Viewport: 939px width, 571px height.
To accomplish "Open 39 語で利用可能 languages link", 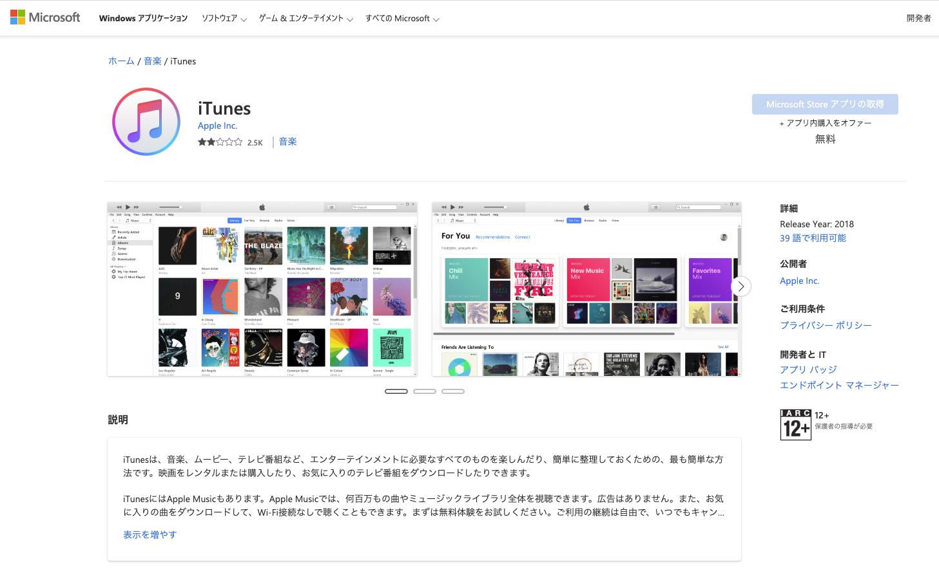I will pyautogui.click(x=813, y=238).
